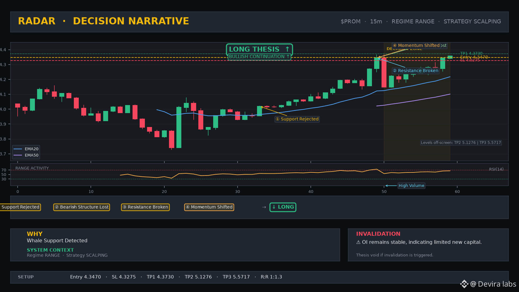Click the Regime RANGE · Strategy SCALPING line

pos(67,255)
